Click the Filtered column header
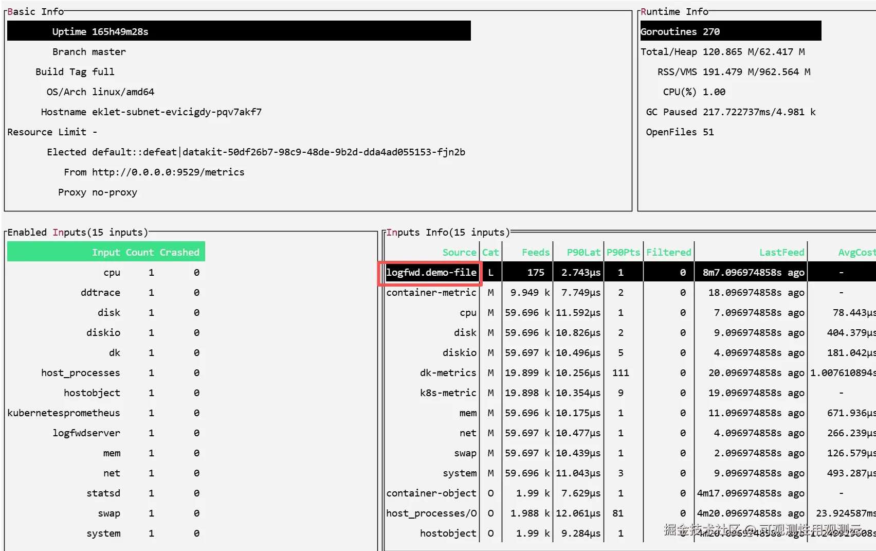The width and height of the screenshot is (876, 551). (x=668, y=252)
